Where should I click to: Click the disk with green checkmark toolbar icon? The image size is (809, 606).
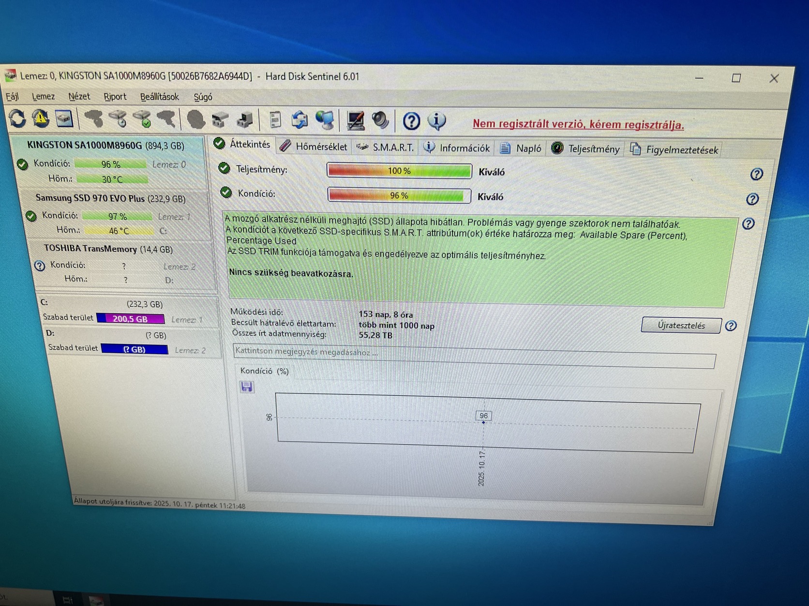(142, 119)
